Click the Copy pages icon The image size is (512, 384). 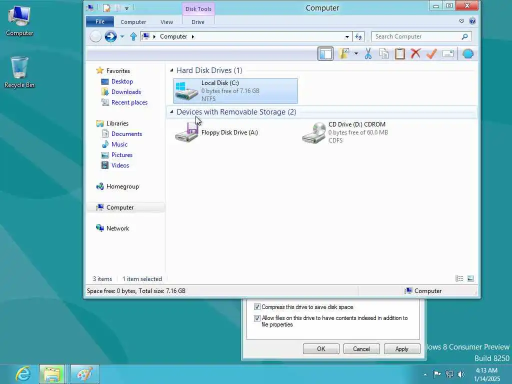coord(384,53)
